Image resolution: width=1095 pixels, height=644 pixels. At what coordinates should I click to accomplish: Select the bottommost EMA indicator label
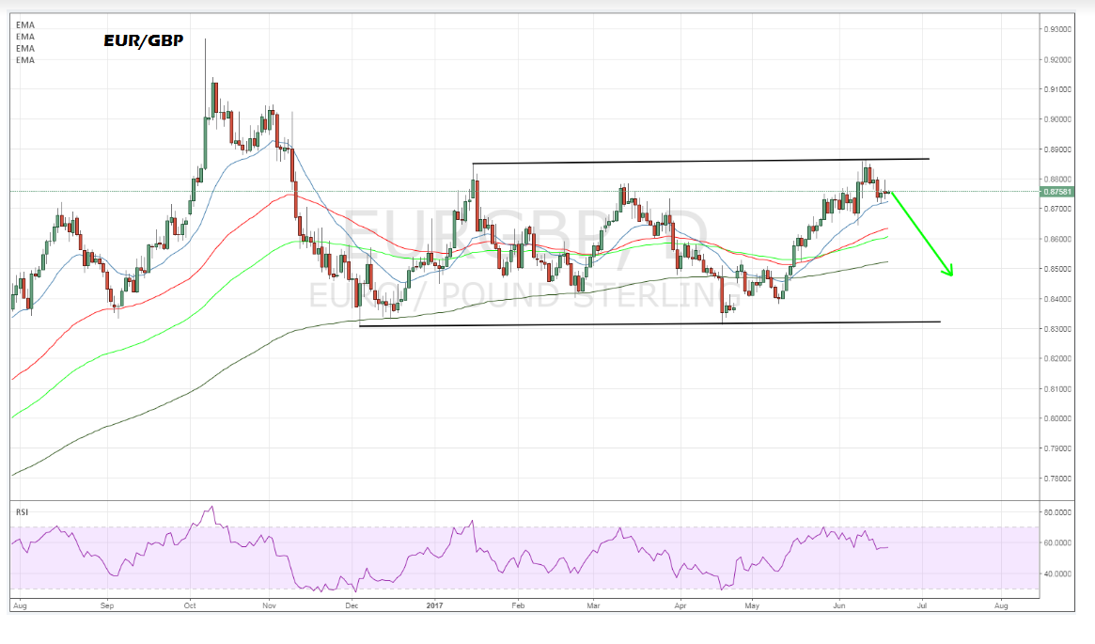tap(25, 60)
